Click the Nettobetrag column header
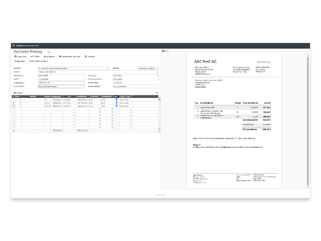This screenshot has width=321, height=241. coord(57,96)
